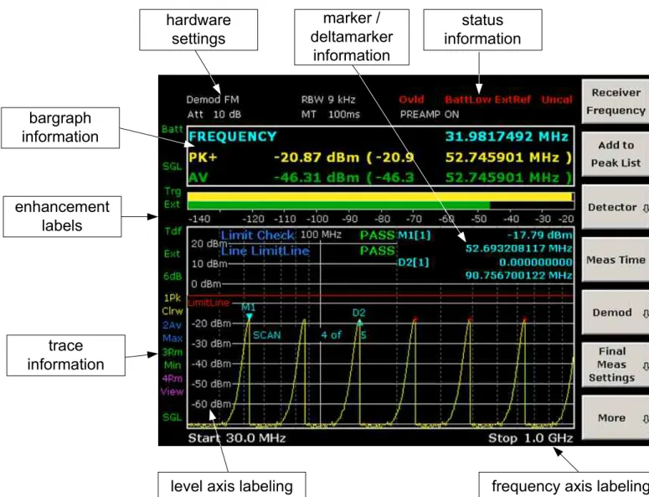
Task: Click the Tdf enhancement label
Action: [x=173, y=231]
